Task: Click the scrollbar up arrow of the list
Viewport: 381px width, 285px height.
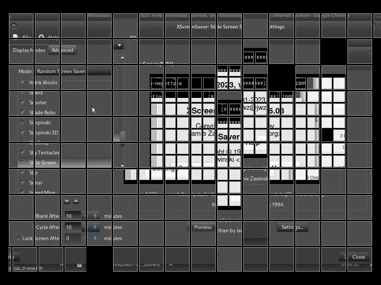Action: (122, 58)
